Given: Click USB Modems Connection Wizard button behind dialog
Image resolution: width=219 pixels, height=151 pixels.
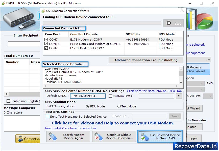Looking at the screenshot, I should click(x=198, y=69).
